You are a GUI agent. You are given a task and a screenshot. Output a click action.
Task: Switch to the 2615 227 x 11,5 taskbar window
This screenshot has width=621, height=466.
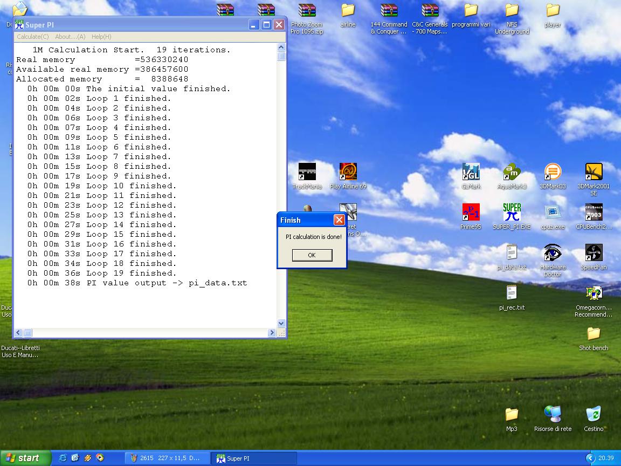(x=167, y=458)
